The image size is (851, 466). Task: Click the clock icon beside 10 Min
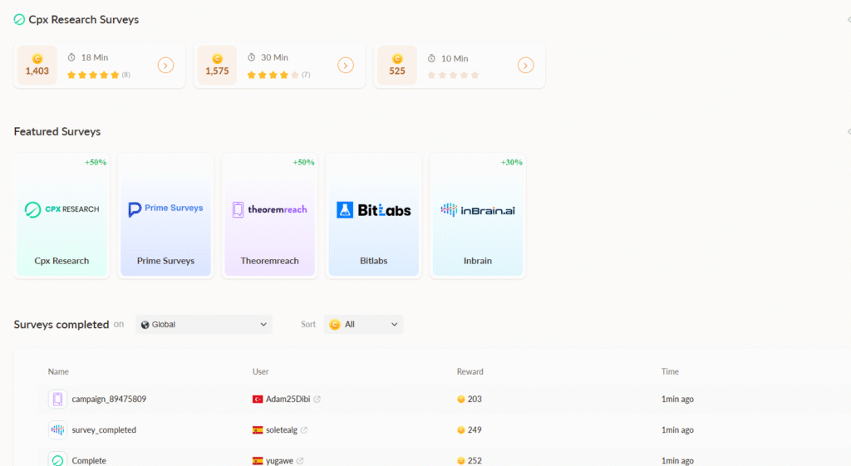[431, 58]
